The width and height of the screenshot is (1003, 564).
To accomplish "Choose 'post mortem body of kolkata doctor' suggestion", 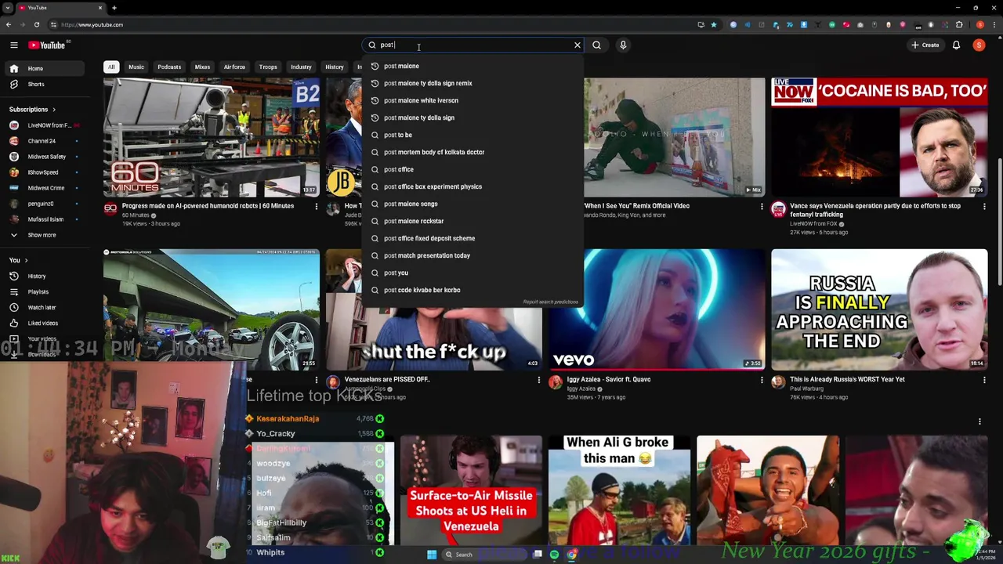I will pos(473,152).
